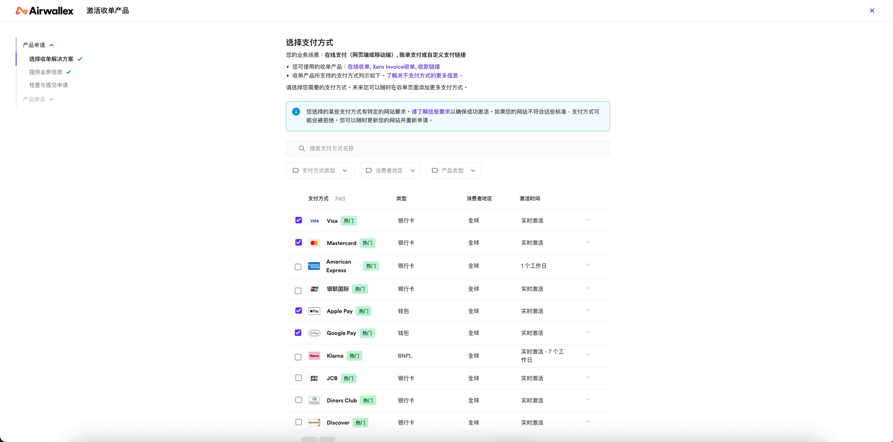
Task: Uncheck the Visa payment method
Action: coord(298,220)
